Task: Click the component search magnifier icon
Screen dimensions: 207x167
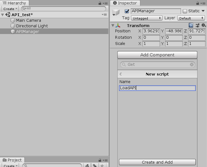Action: coord(124,64)
